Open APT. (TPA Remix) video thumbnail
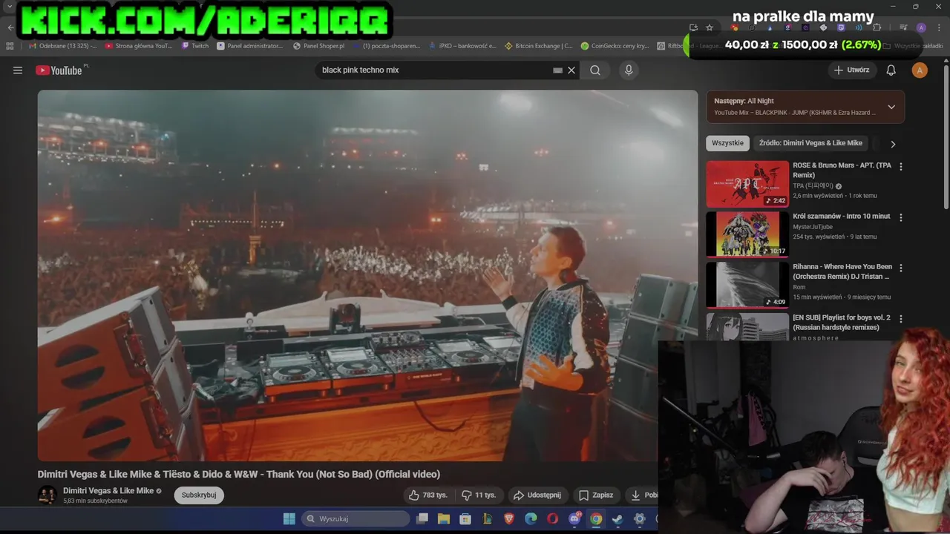This screenshot has width=950, height=534. coord(747,184)
